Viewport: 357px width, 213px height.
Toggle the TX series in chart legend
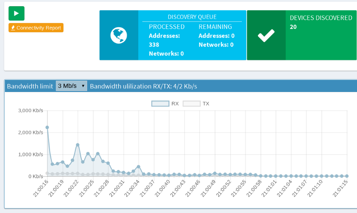pos(196,104)
